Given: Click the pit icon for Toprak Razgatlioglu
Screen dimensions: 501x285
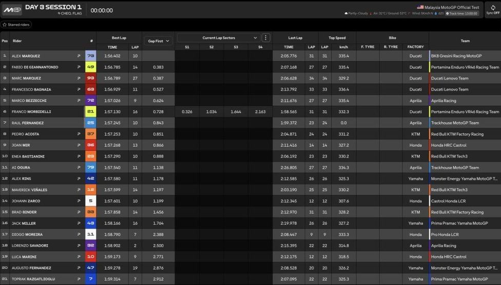Looking at the screenshot, I should click(x=79, y=279).
